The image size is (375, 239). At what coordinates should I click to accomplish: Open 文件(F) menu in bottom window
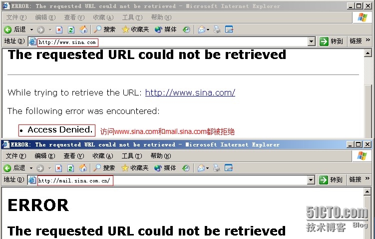pos(16,156)
